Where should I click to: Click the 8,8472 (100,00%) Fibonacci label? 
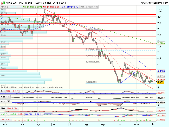click(x=94, y=29)
